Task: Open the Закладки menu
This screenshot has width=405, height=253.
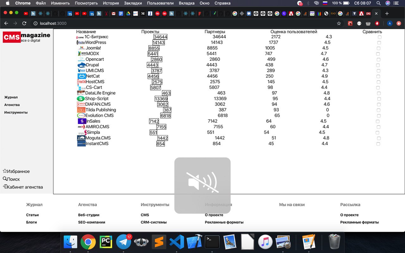Action: coord(133,3)
